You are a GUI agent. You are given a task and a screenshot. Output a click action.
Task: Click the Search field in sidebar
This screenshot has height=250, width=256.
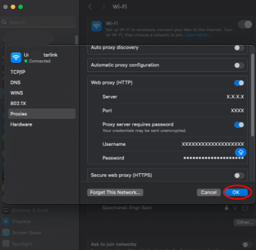[x=38, y=22]
